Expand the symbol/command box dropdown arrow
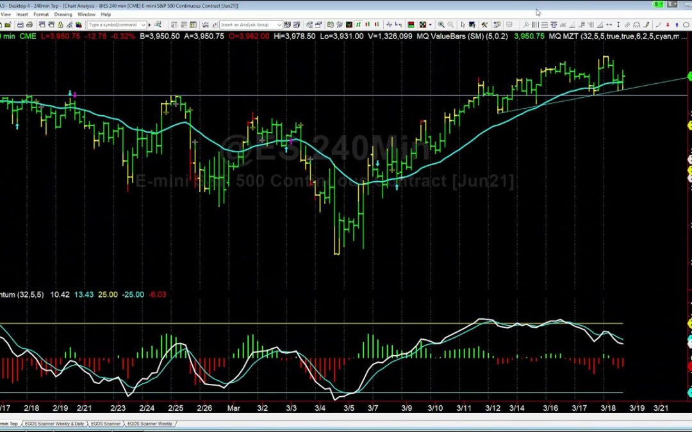This screenshot has height=432, width=692. coord(142,25)
